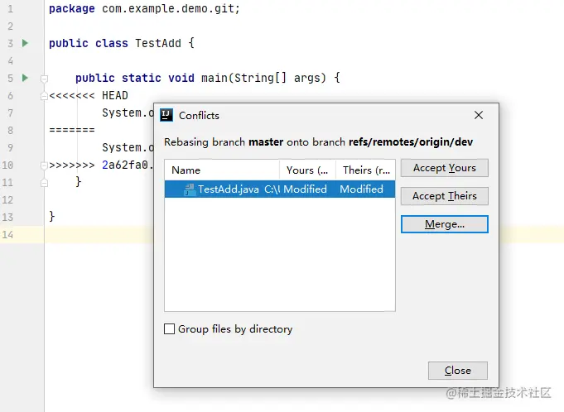Click the 'public class TestAdd' declaration text
The height and width of the screenshot is (412, 564).
point(115,43)
